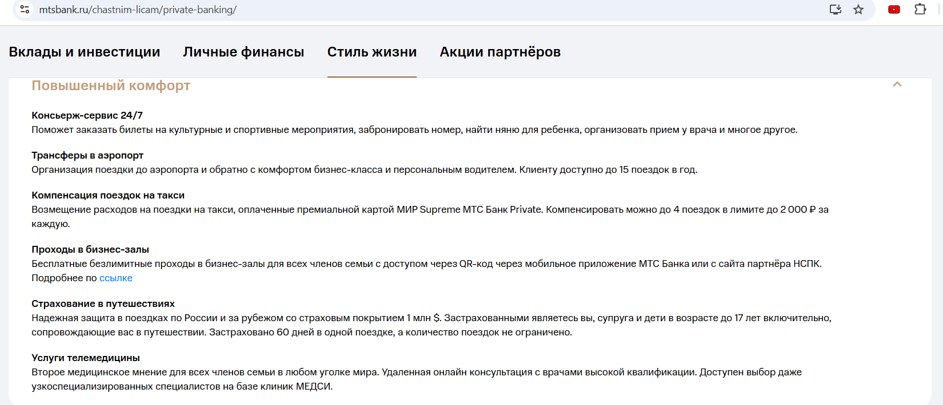
Task: Select the Услуги телемедицины heading
Action: (x=86, y=358)
